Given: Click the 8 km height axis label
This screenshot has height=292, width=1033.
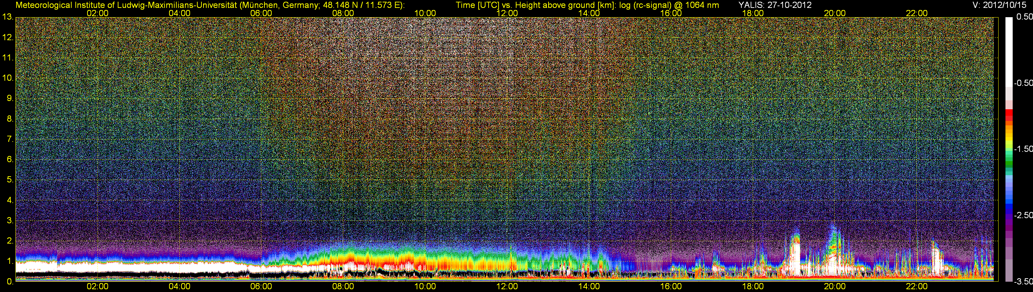Looking at the screenshot, I should [10, 119].
